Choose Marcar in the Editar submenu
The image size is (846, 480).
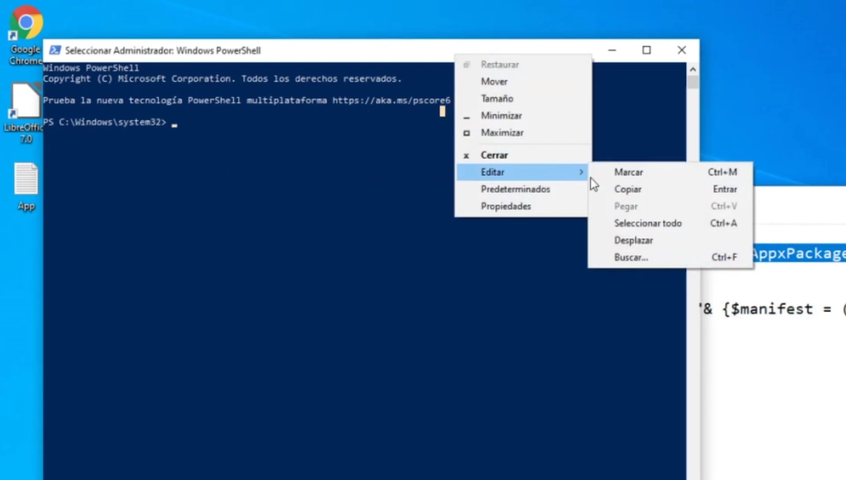[670, 172]
